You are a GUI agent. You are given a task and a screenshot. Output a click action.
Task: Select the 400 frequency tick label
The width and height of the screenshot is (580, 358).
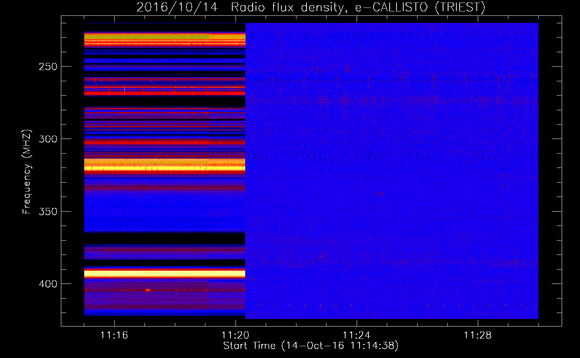click(x=48, y=284)
